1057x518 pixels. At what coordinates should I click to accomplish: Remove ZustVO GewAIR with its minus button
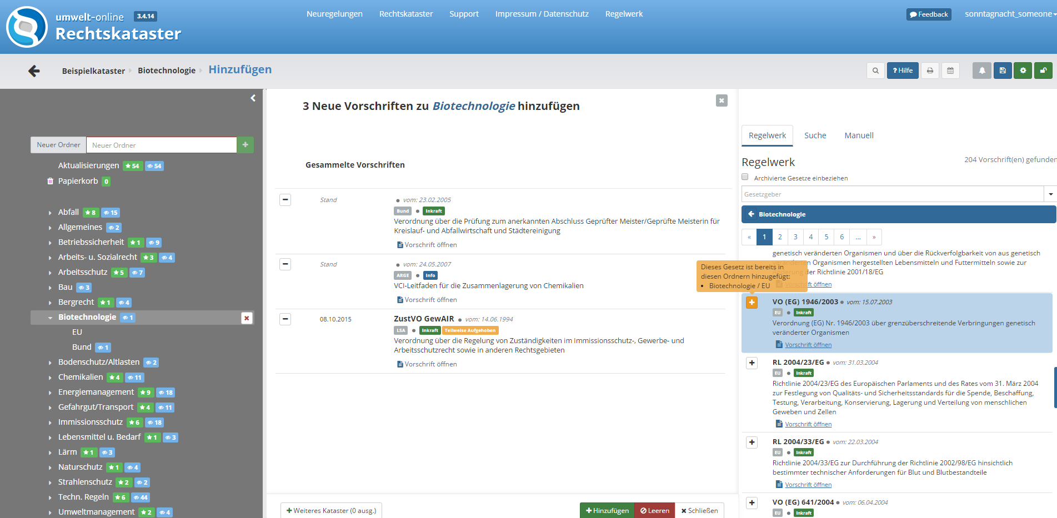point(285,319)
